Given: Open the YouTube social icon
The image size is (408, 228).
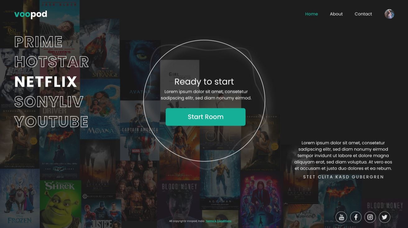Looking at the screenshot, I should point(341,217).
